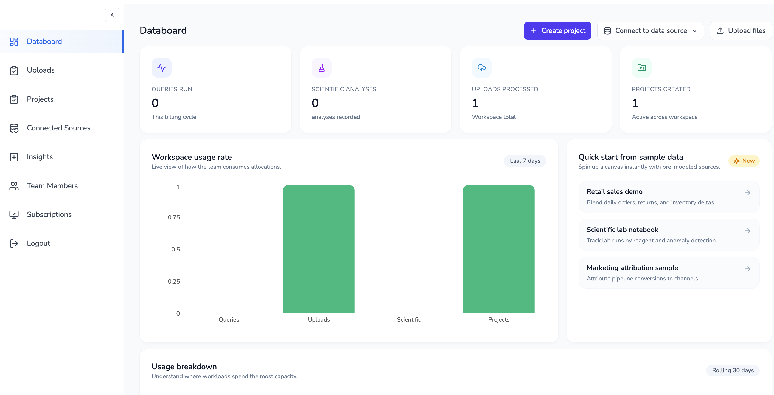Click the green Uploads bar in chart
Image resolution: width=774 pixels, height=395 pixels.
click(318, 249)
